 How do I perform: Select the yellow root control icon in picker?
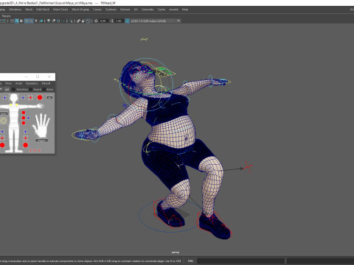4,121
